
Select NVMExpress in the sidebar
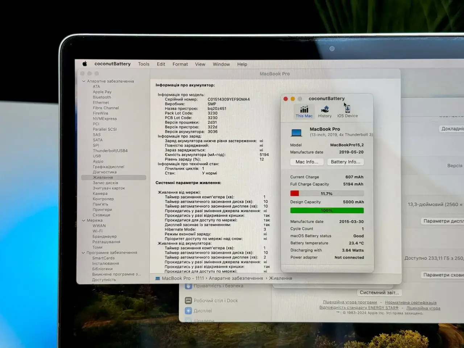(x=105, y=119)
